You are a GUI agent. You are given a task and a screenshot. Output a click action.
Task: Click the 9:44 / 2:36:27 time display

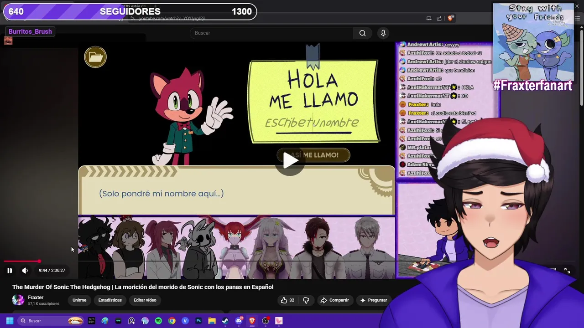click(x=52, y=271)
